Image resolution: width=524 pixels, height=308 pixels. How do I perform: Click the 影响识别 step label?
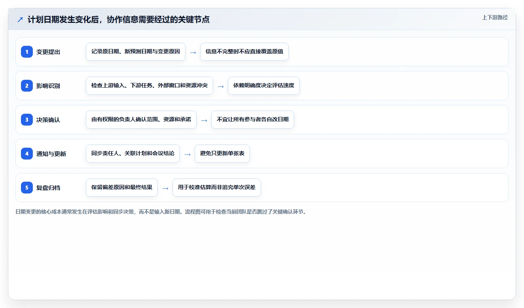click(48, 86)
